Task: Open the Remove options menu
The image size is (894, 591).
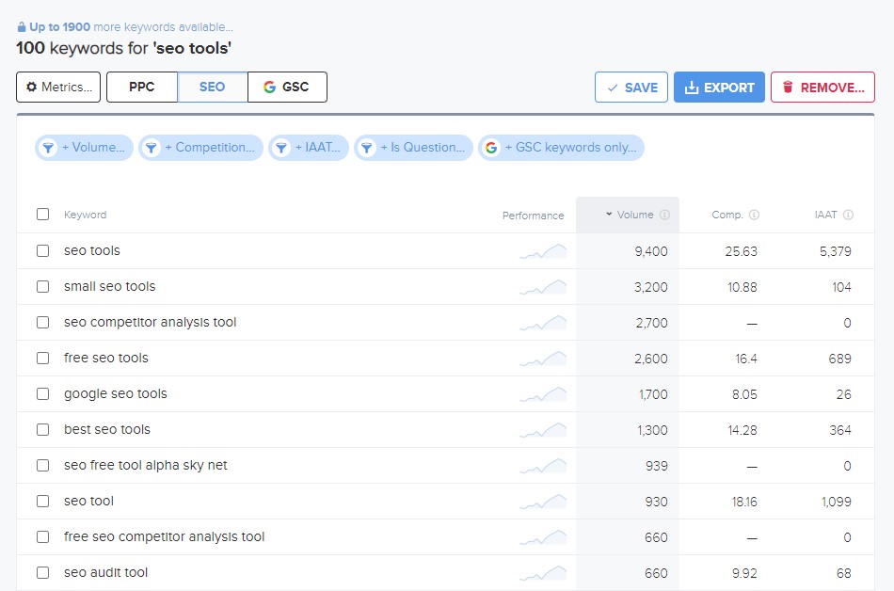Action: (822, 88)
